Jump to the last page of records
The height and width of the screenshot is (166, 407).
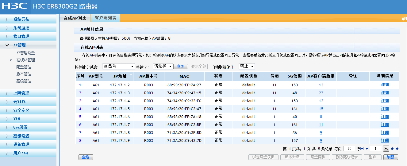point(397,149)
